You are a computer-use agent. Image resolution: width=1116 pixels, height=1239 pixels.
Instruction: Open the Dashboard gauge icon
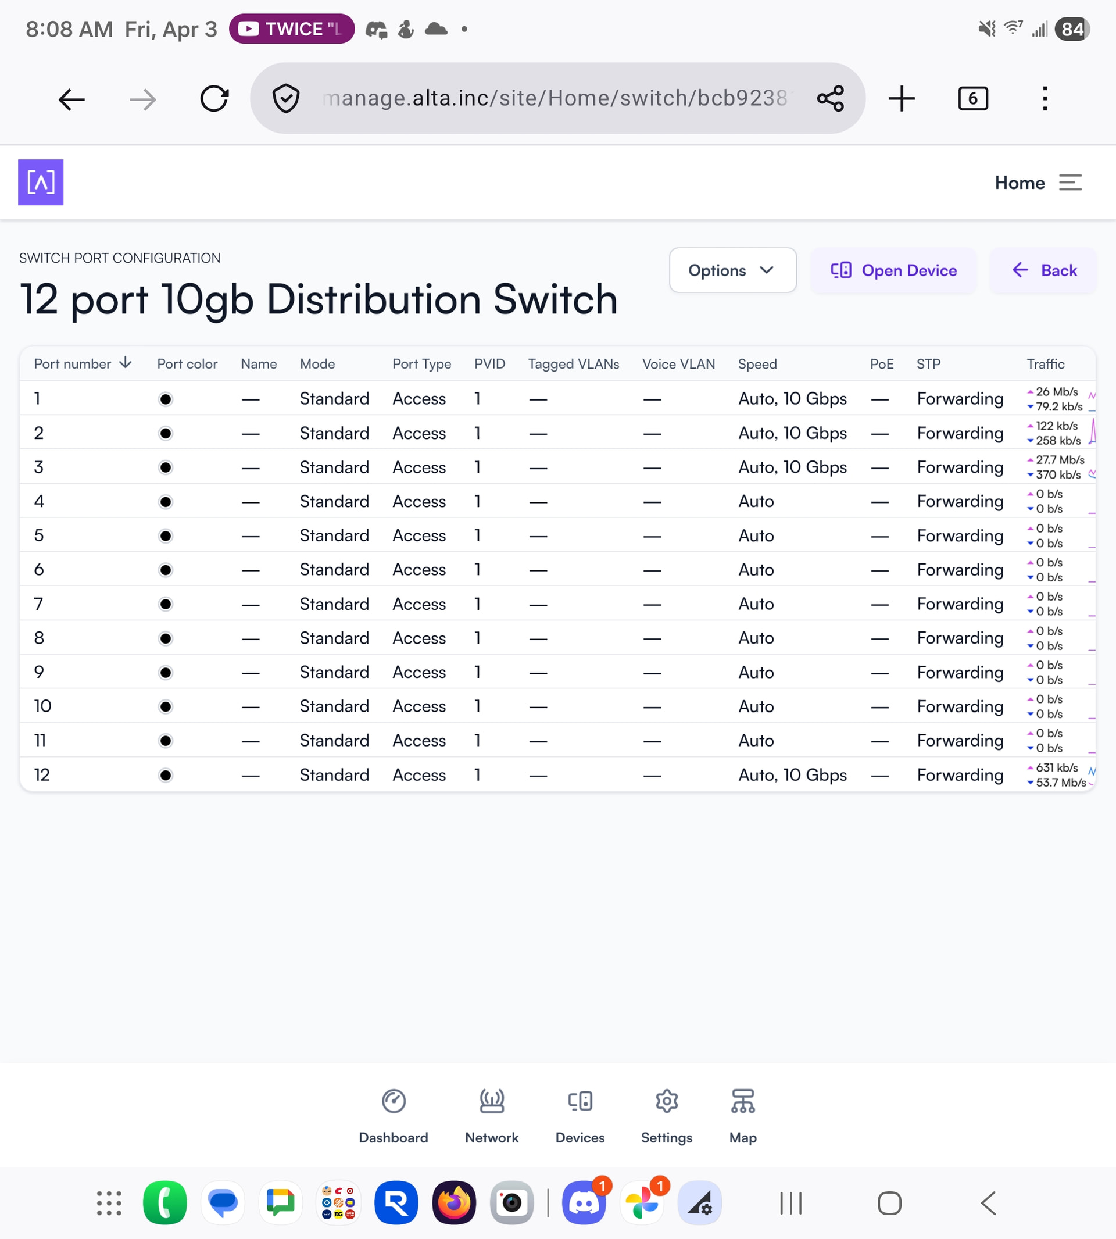coord(393,1101)
